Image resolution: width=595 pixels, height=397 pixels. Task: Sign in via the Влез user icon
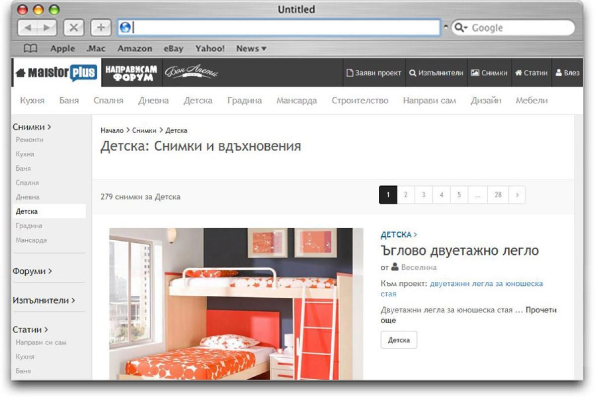click(559, 72)
